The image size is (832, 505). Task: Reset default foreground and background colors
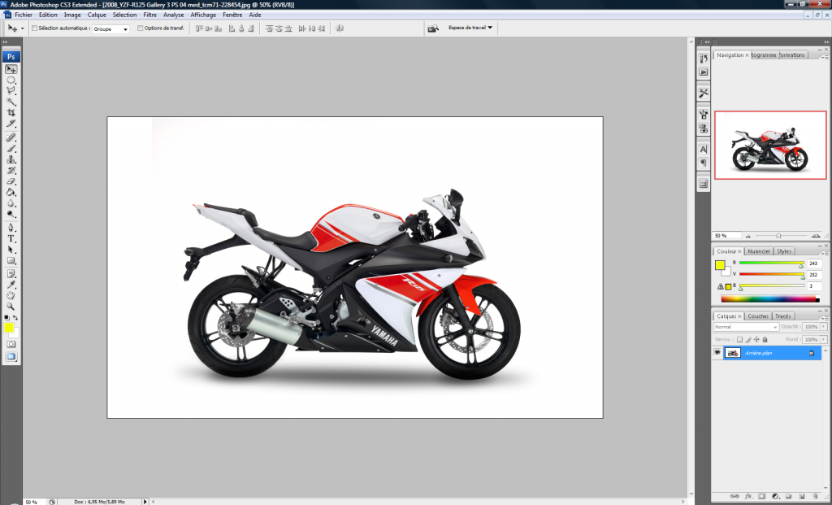pos(6,317)
